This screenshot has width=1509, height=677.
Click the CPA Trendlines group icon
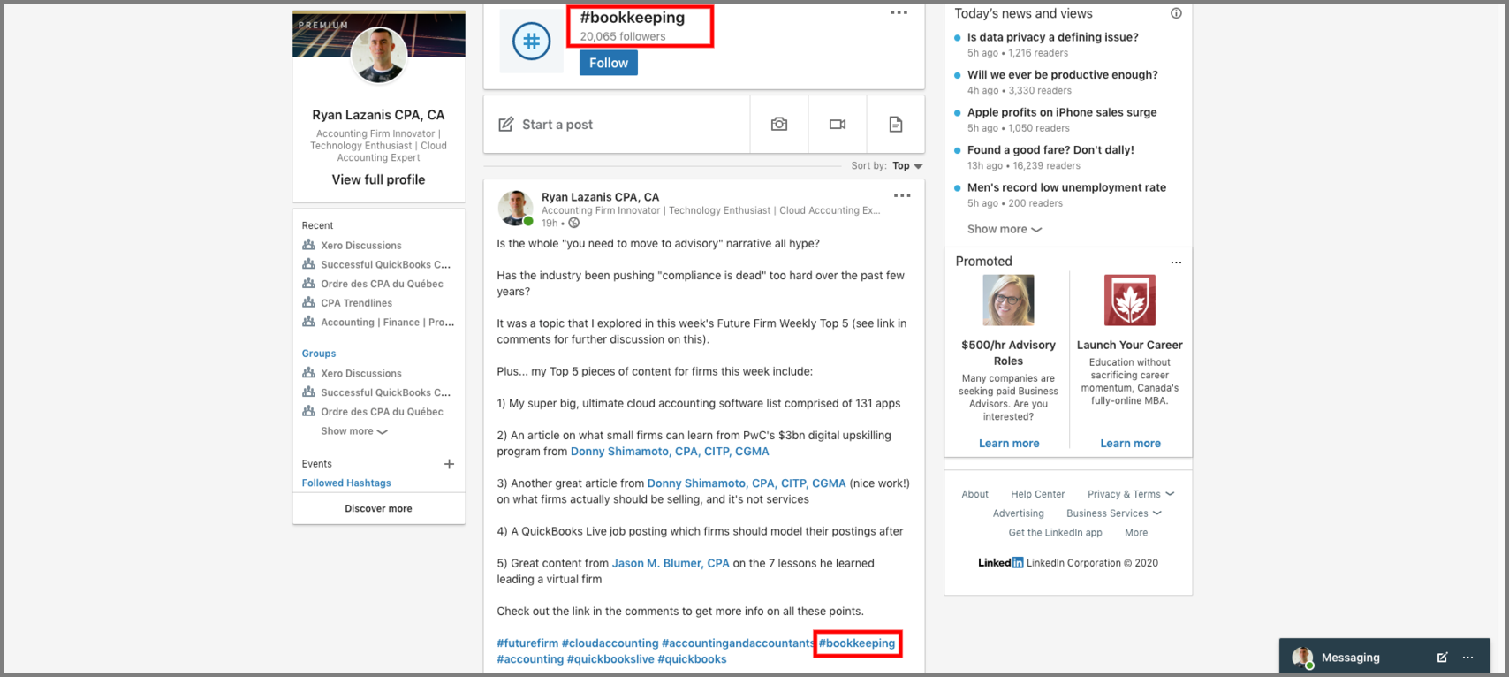(x=308, y=302)
